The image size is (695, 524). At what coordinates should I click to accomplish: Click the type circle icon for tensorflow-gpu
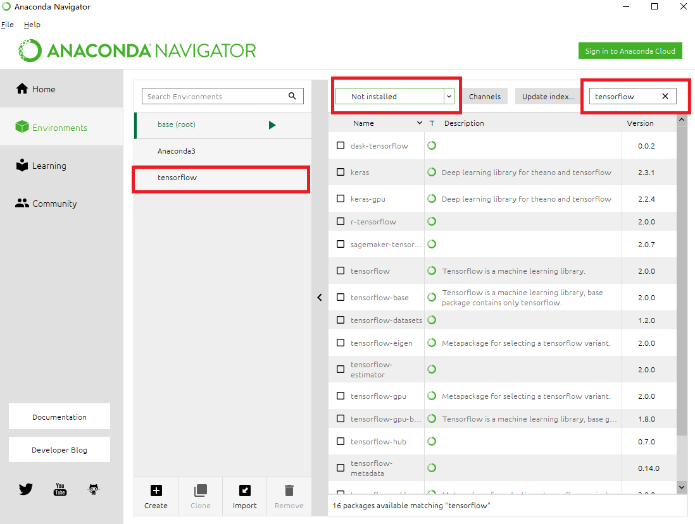(x=432, y=396)
